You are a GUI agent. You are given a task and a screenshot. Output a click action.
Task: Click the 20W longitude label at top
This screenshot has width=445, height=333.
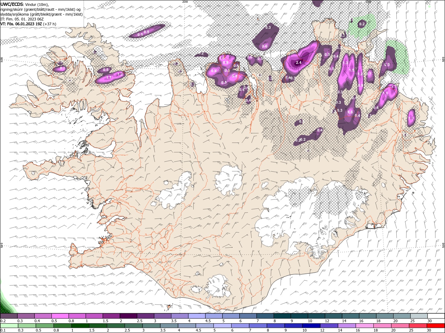pyautogui.click(x=185, y=2)
